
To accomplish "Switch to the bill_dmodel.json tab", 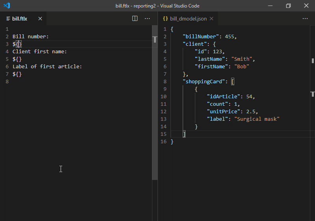I will coord(189,19).
